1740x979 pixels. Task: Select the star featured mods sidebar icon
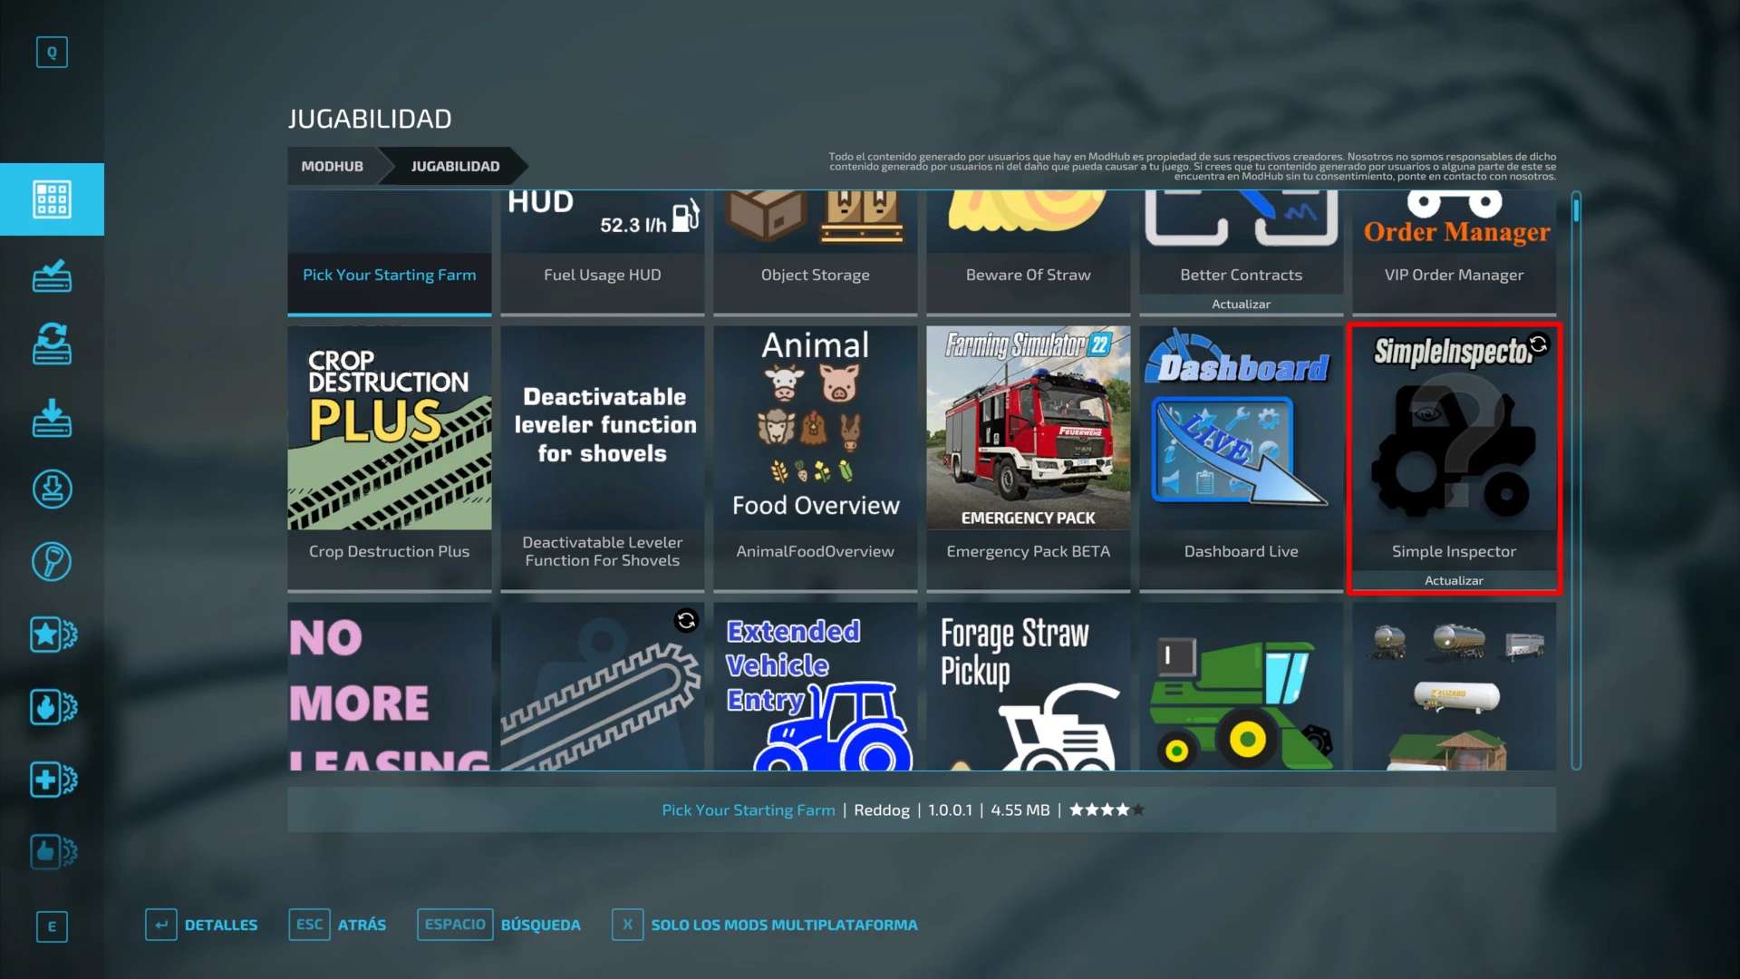coord(52,635)
